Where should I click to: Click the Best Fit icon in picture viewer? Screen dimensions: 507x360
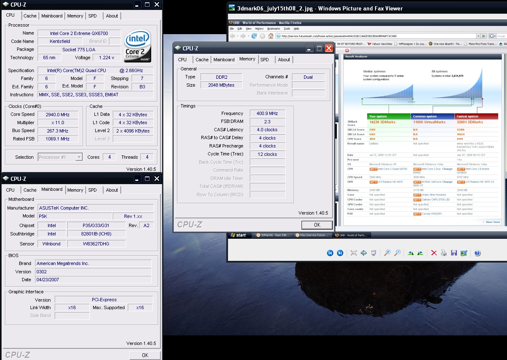pyautogui.click(x=354, y=253)
